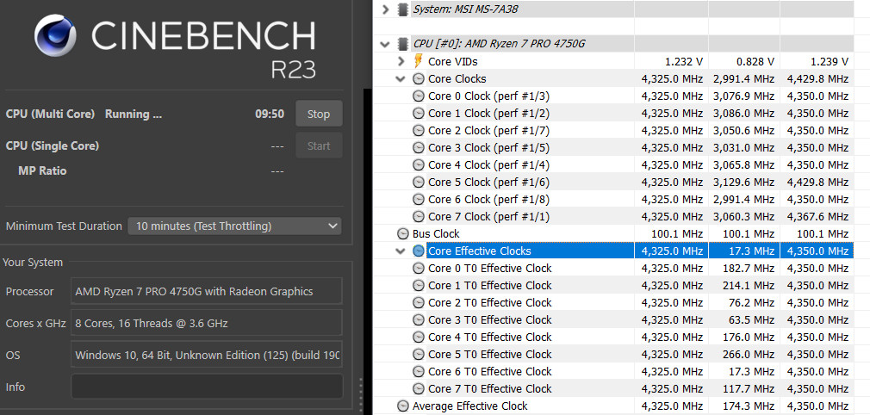Select the Core 7 Clock (perf #1/1) row

(x=488, y=216)
